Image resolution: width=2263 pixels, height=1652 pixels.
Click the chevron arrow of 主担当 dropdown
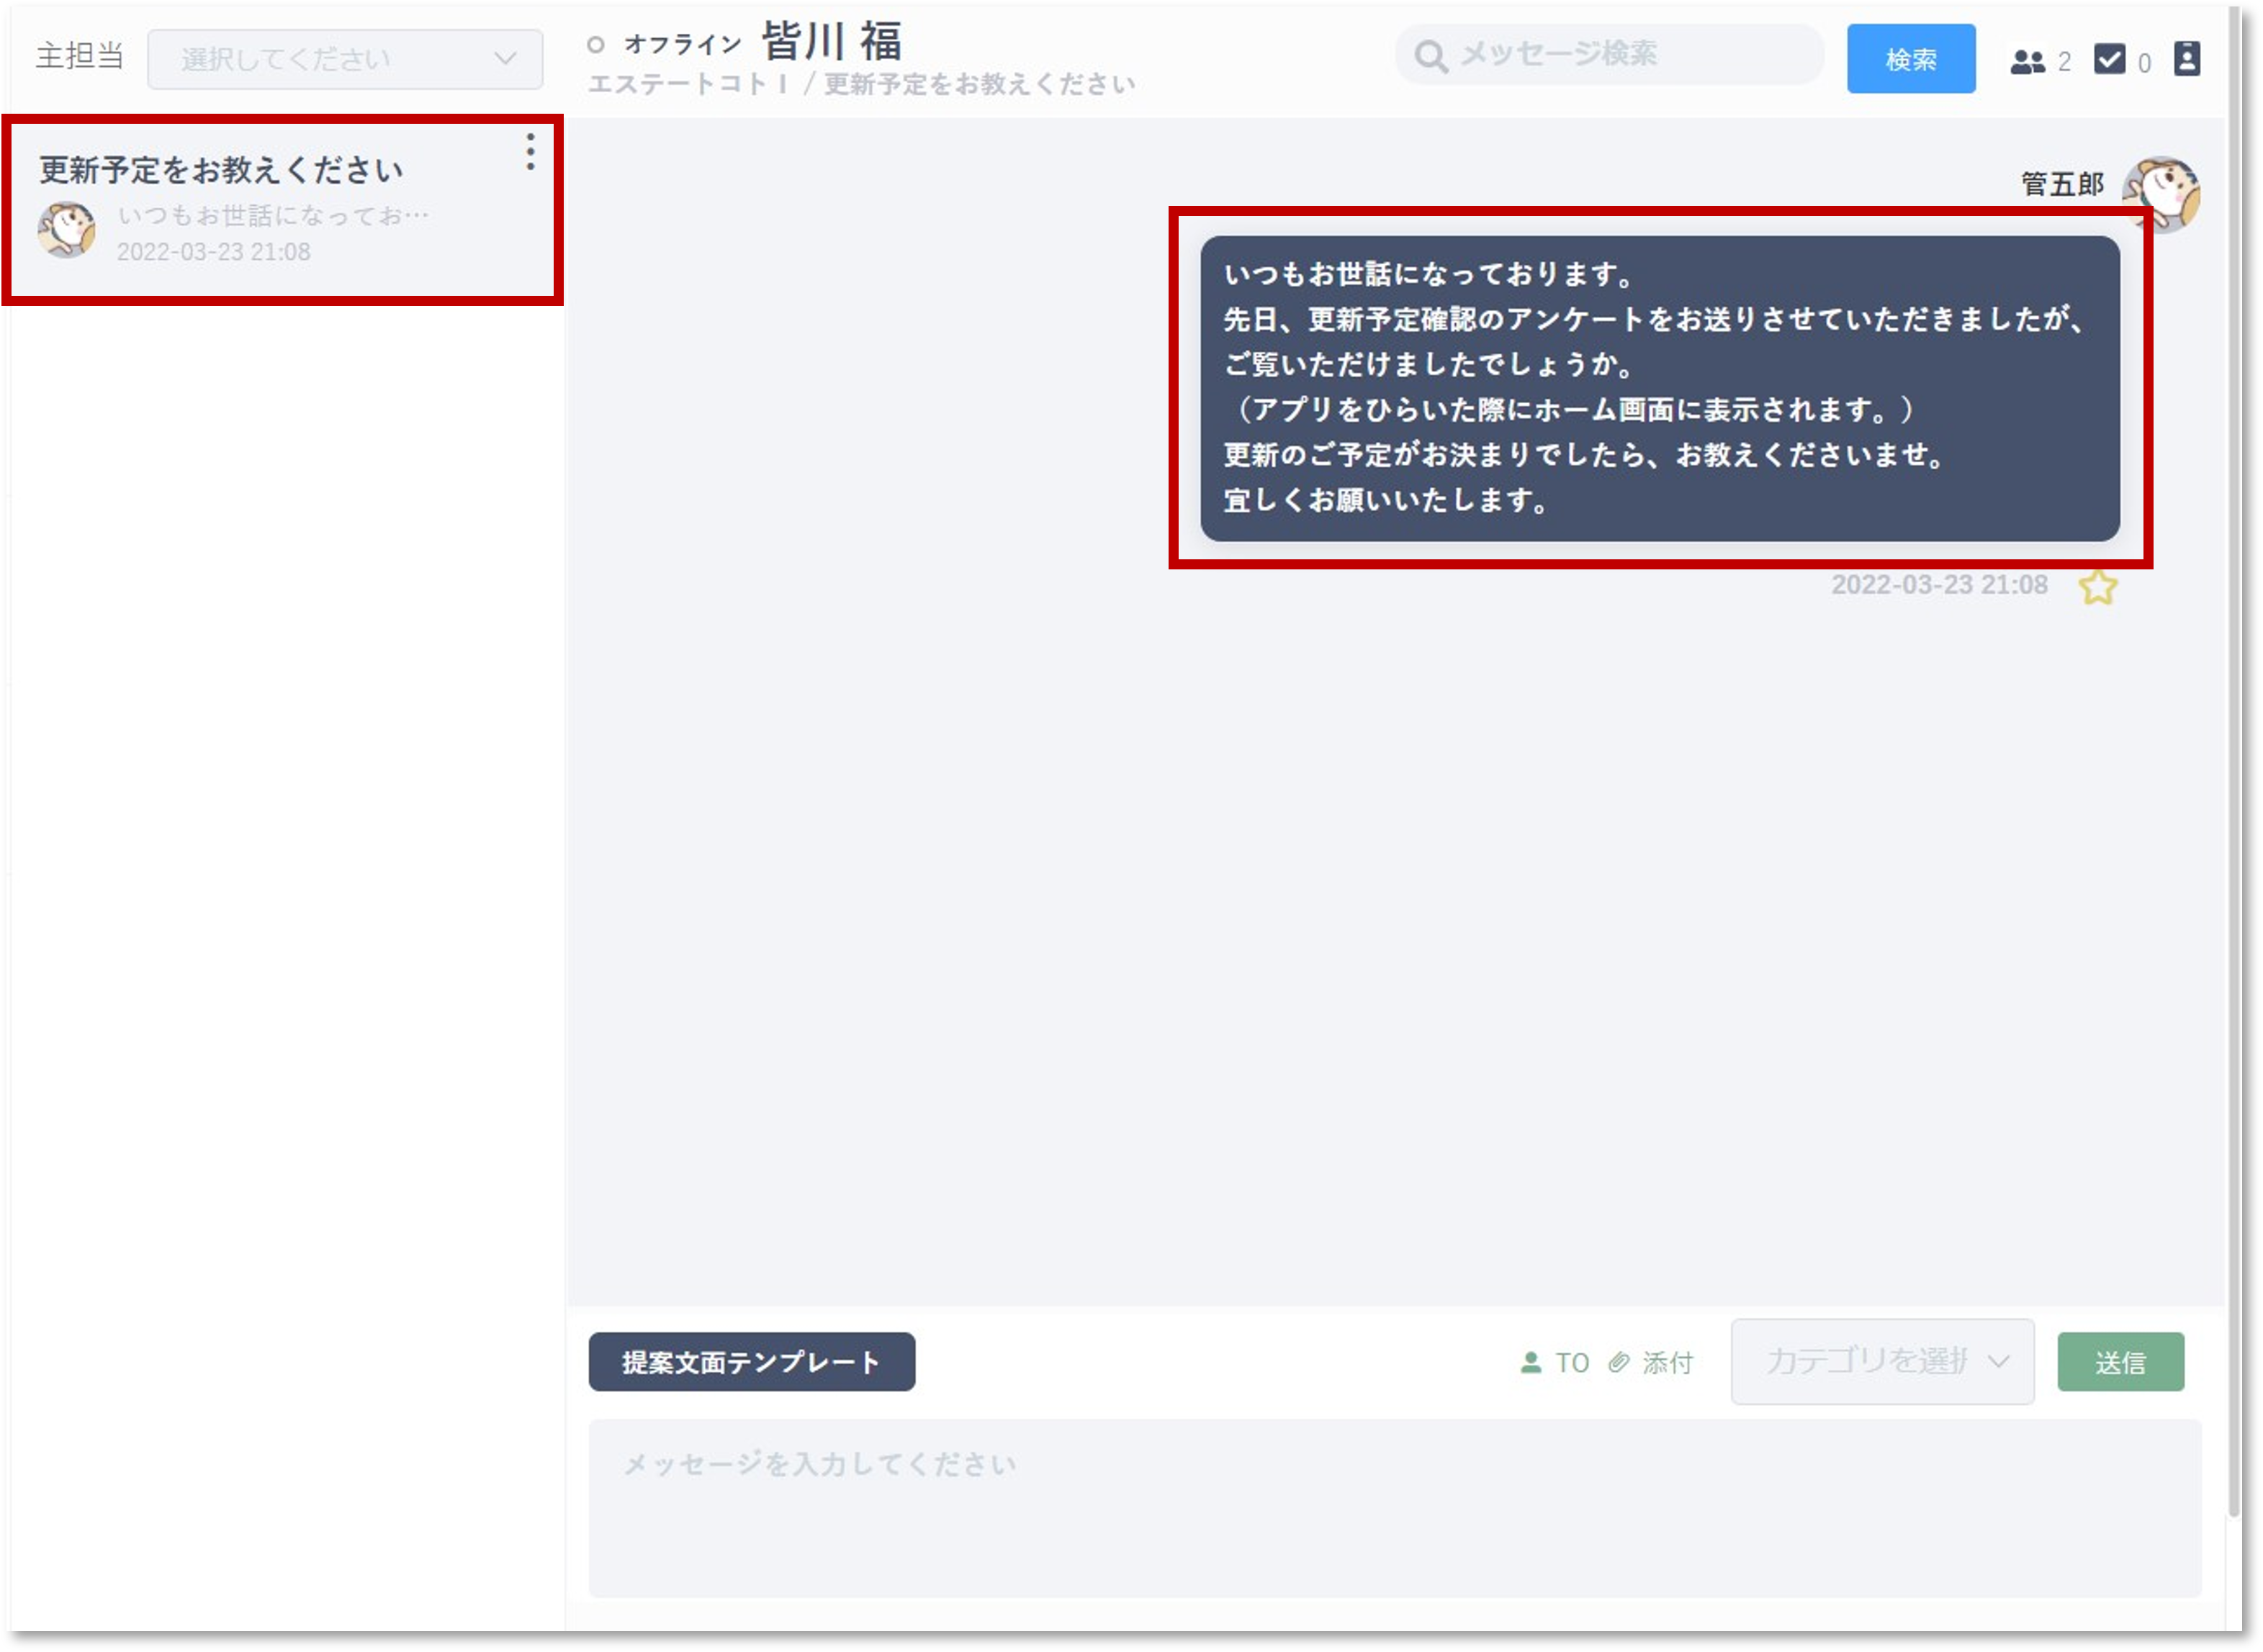pos(506,59)
